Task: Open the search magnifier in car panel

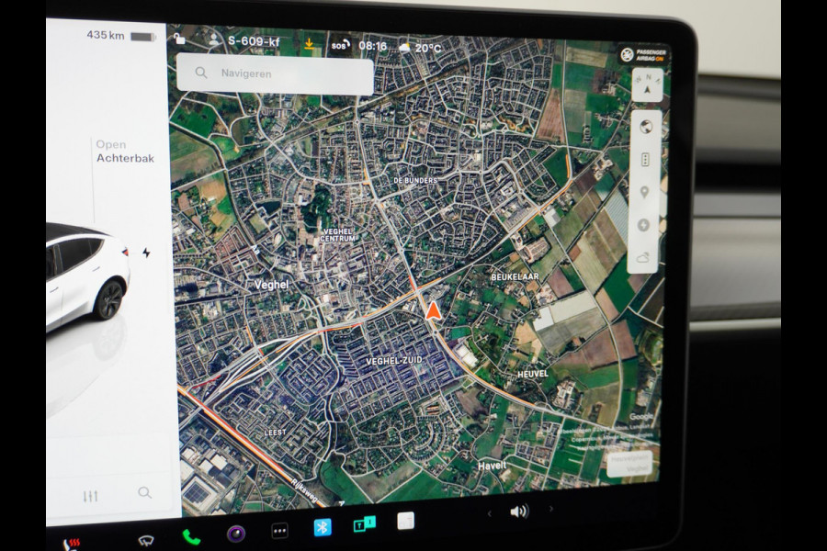Action: (x=144, y=492)
